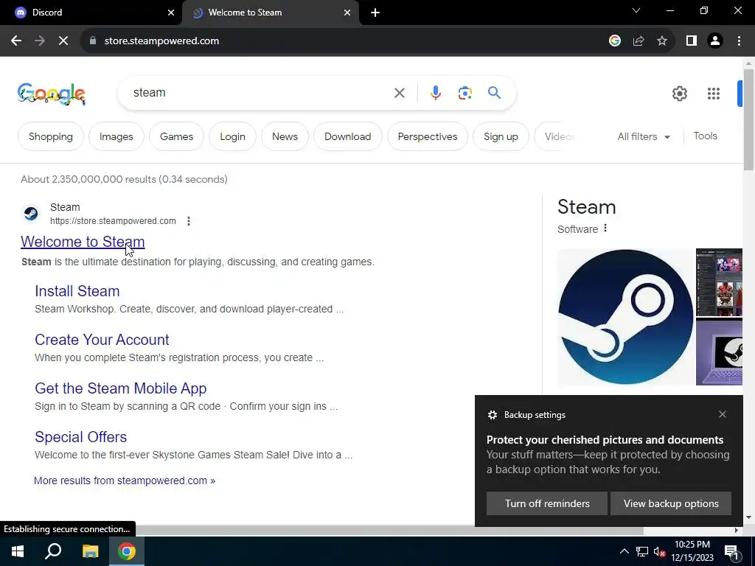The image size is (755, 566).
Task: Filter results by Games
Action: click(176, 136)
